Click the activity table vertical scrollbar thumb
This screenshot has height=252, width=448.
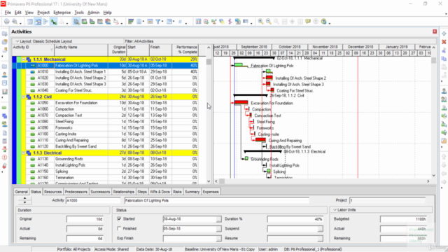pyautogui.click(x=209, y=62)
